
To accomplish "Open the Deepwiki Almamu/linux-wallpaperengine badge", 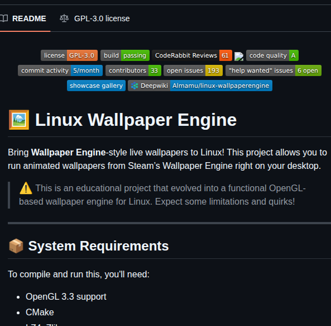I will click(x=200, y=86).
